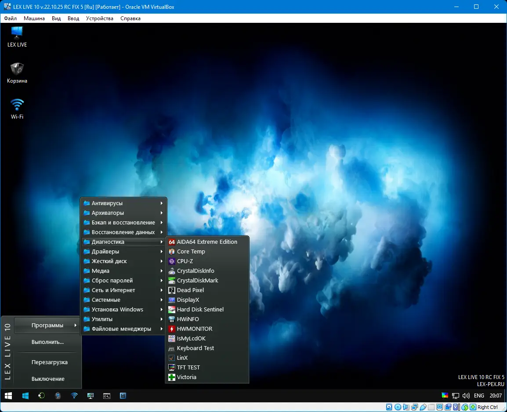The width and height of the screenshot is (507, 412).
Task: Open the Бэкап и восстановление submenu
Action: pyautogui.click(x=123, y=223)
